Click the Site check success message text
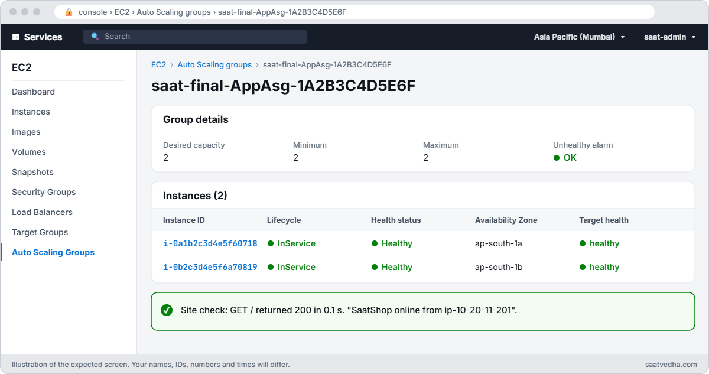The image size is (709, 374). pyautogui.click(x=349, y=310)
